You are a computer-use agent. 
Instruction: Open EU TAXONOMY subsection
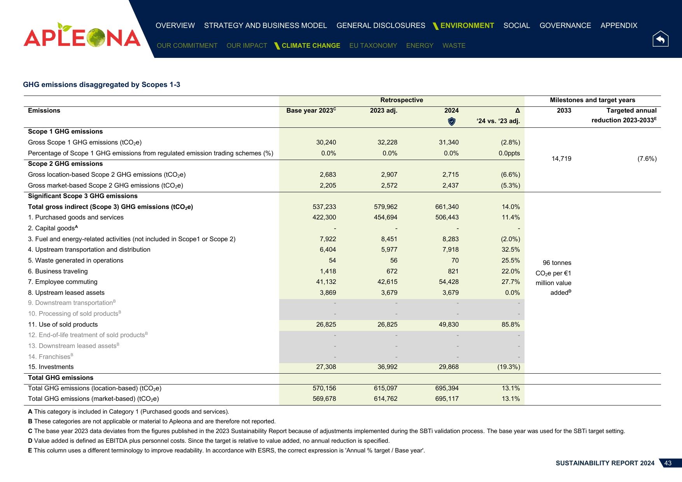click(373, 45)
